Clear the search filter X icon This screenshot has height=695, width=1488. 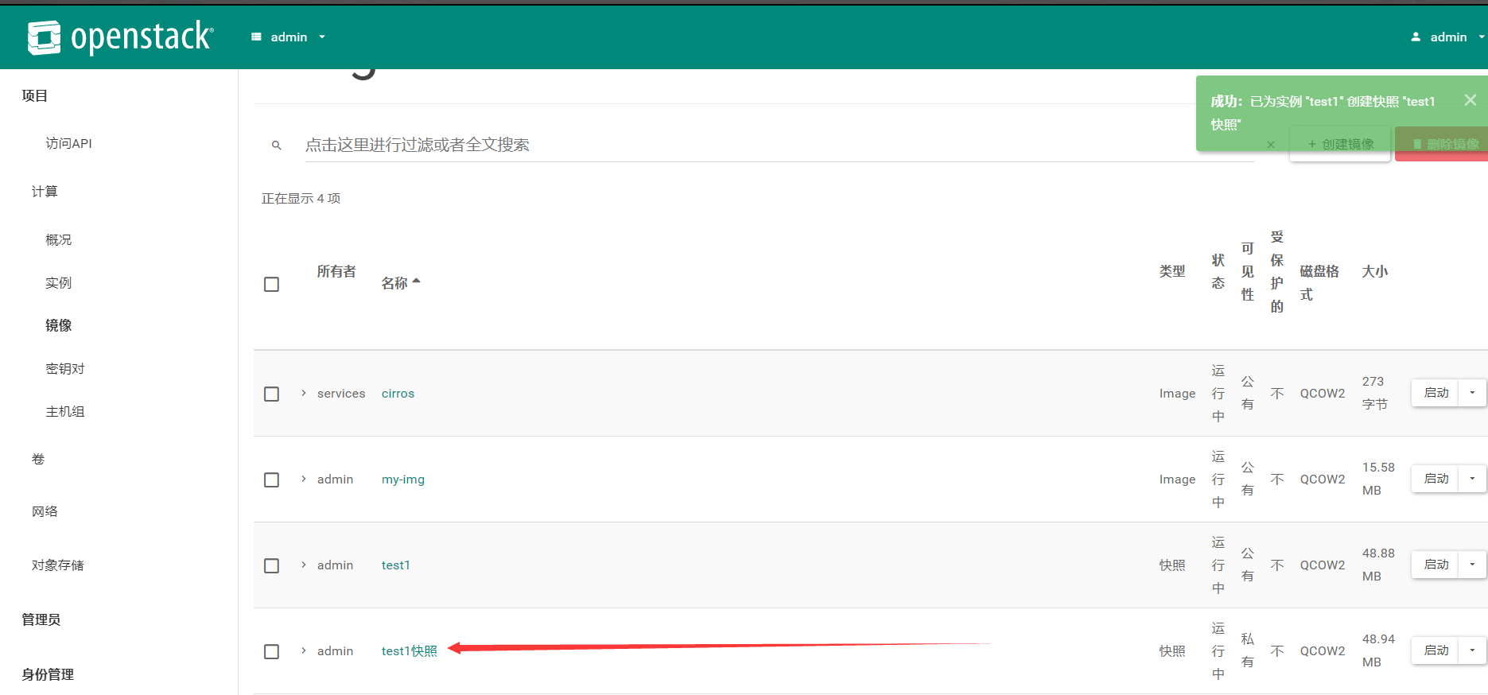point(1271,145)
